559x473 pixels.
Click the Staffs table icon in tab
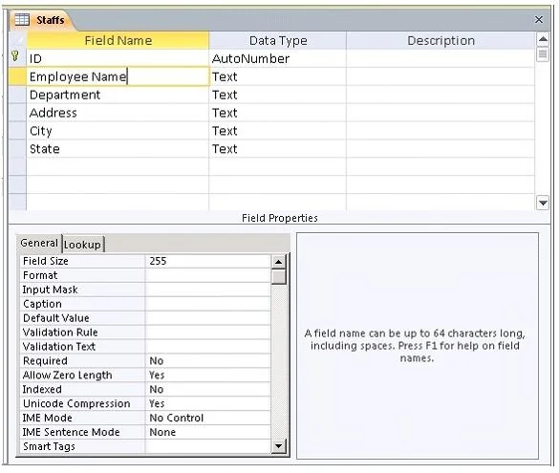(x=22, y=20)
